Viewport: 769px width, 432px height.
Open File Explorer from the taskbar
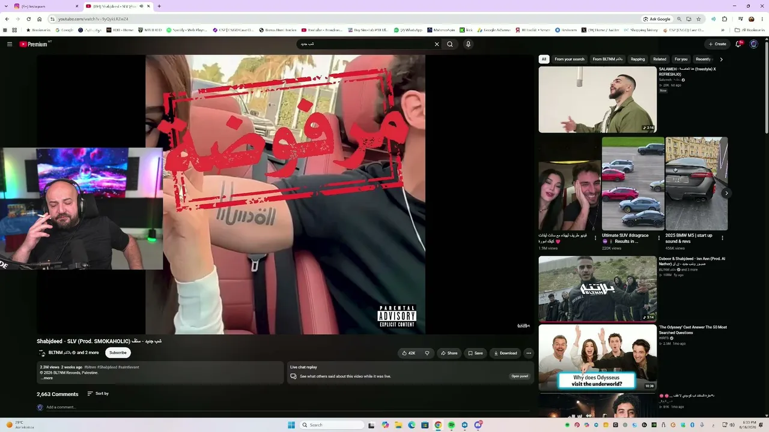398,425
